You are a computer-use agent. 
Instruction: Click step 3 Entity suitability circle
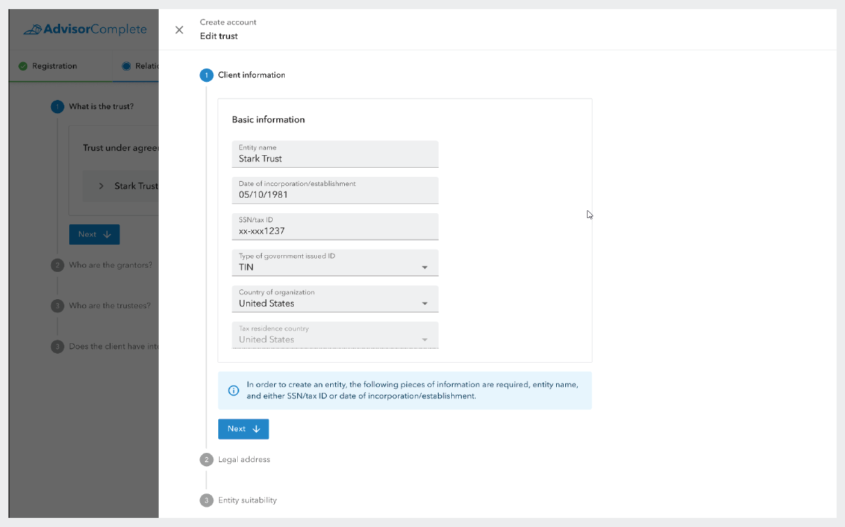[x=206, y=500]
